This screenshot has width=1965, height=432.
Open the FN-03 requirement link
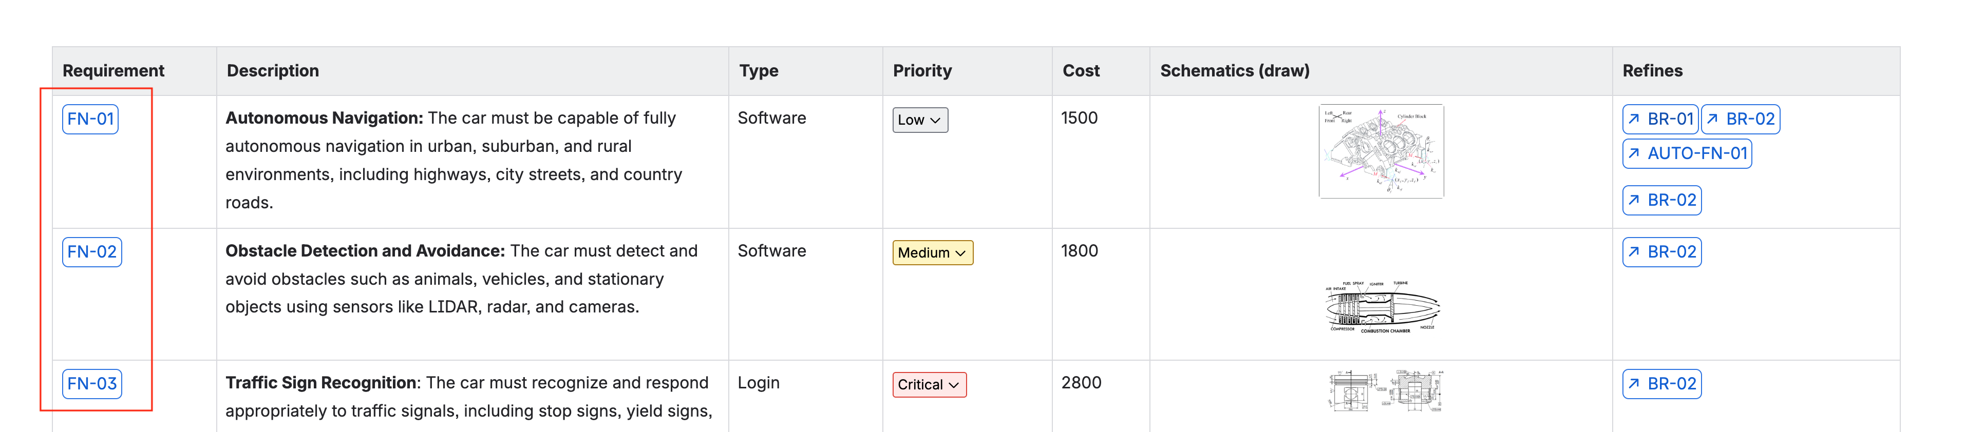pyautogui.click(x=91, y=384)
